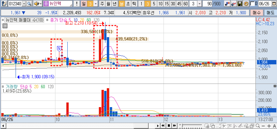
Task: Toggle the crosshair cursor tool
Action: [224, 126]
